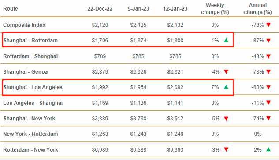Select the New York - Rotterdam route label
Image resolution: width=279 pixels, height=160 pixels.
pos(30,134)
